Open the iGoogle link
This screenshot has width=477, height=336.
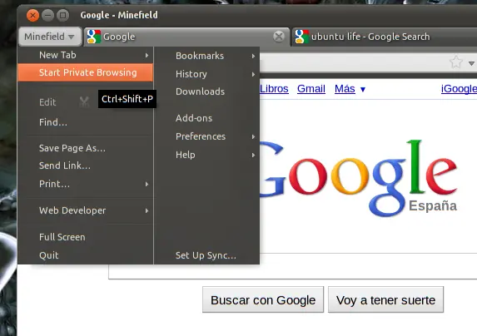(459, 89)
